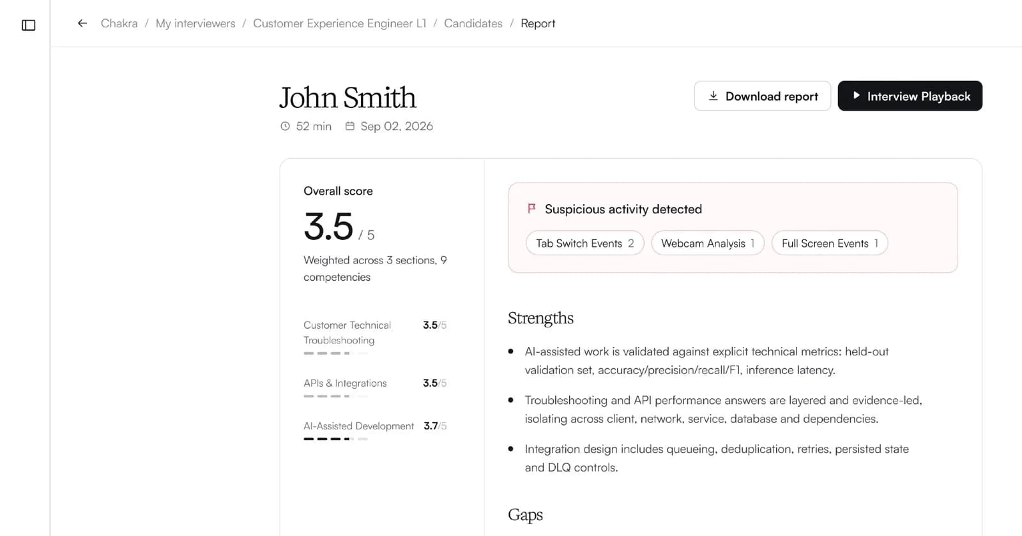Click the strength about layered, evidence-led answers
The width and height of the screenshot is (1022, 536).
click(724, 410)
